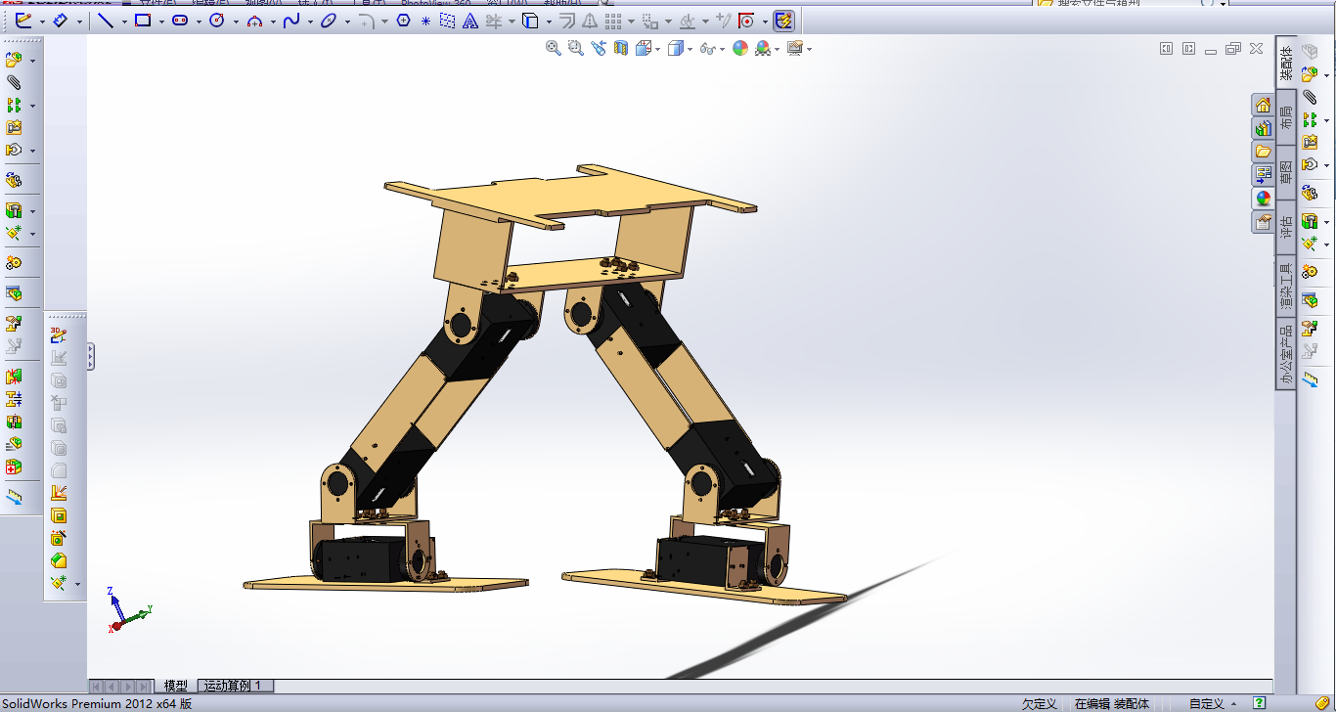Open the View Palette task pane tab
The width and height of the screenshot is (1336, 712).
(1263, 175)
